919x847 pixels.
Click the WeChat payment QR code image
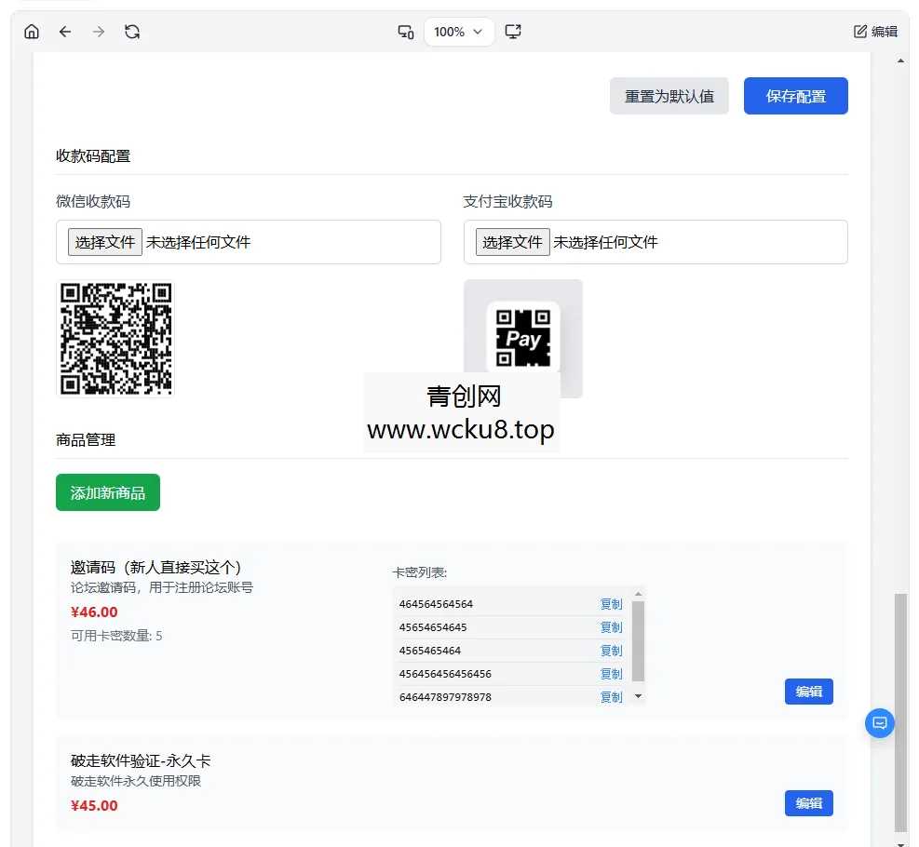click(x=115, y=338)
